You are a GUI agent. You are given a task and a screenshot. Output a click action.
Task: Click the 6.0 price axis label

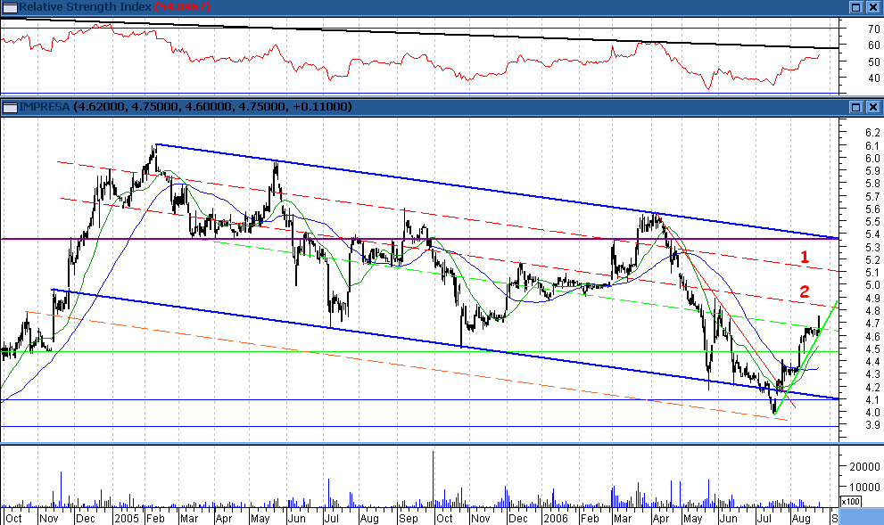click(x=872, y=159)
